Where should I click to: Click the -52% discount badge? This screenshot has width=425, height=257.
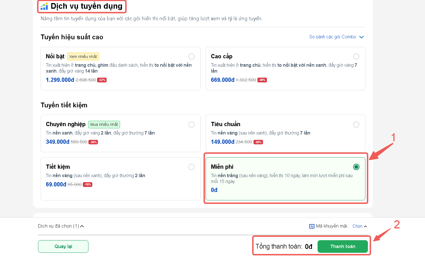[102, 80]
